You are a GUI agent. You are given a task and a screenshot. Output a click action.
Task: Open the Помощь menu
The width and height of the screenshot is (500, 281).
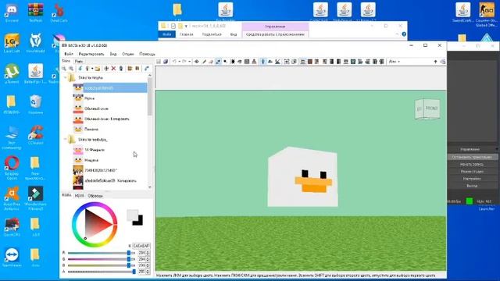[147, 54]
